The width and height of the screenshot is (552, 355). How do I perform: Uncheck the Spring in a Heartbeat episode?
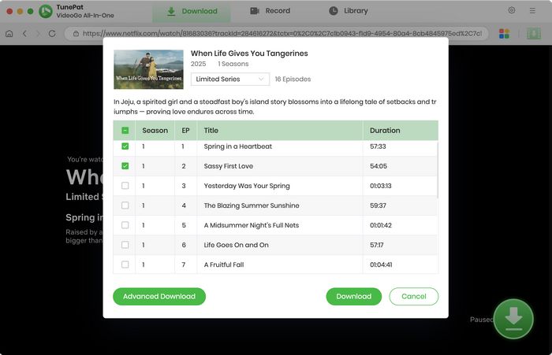point(125,146)
